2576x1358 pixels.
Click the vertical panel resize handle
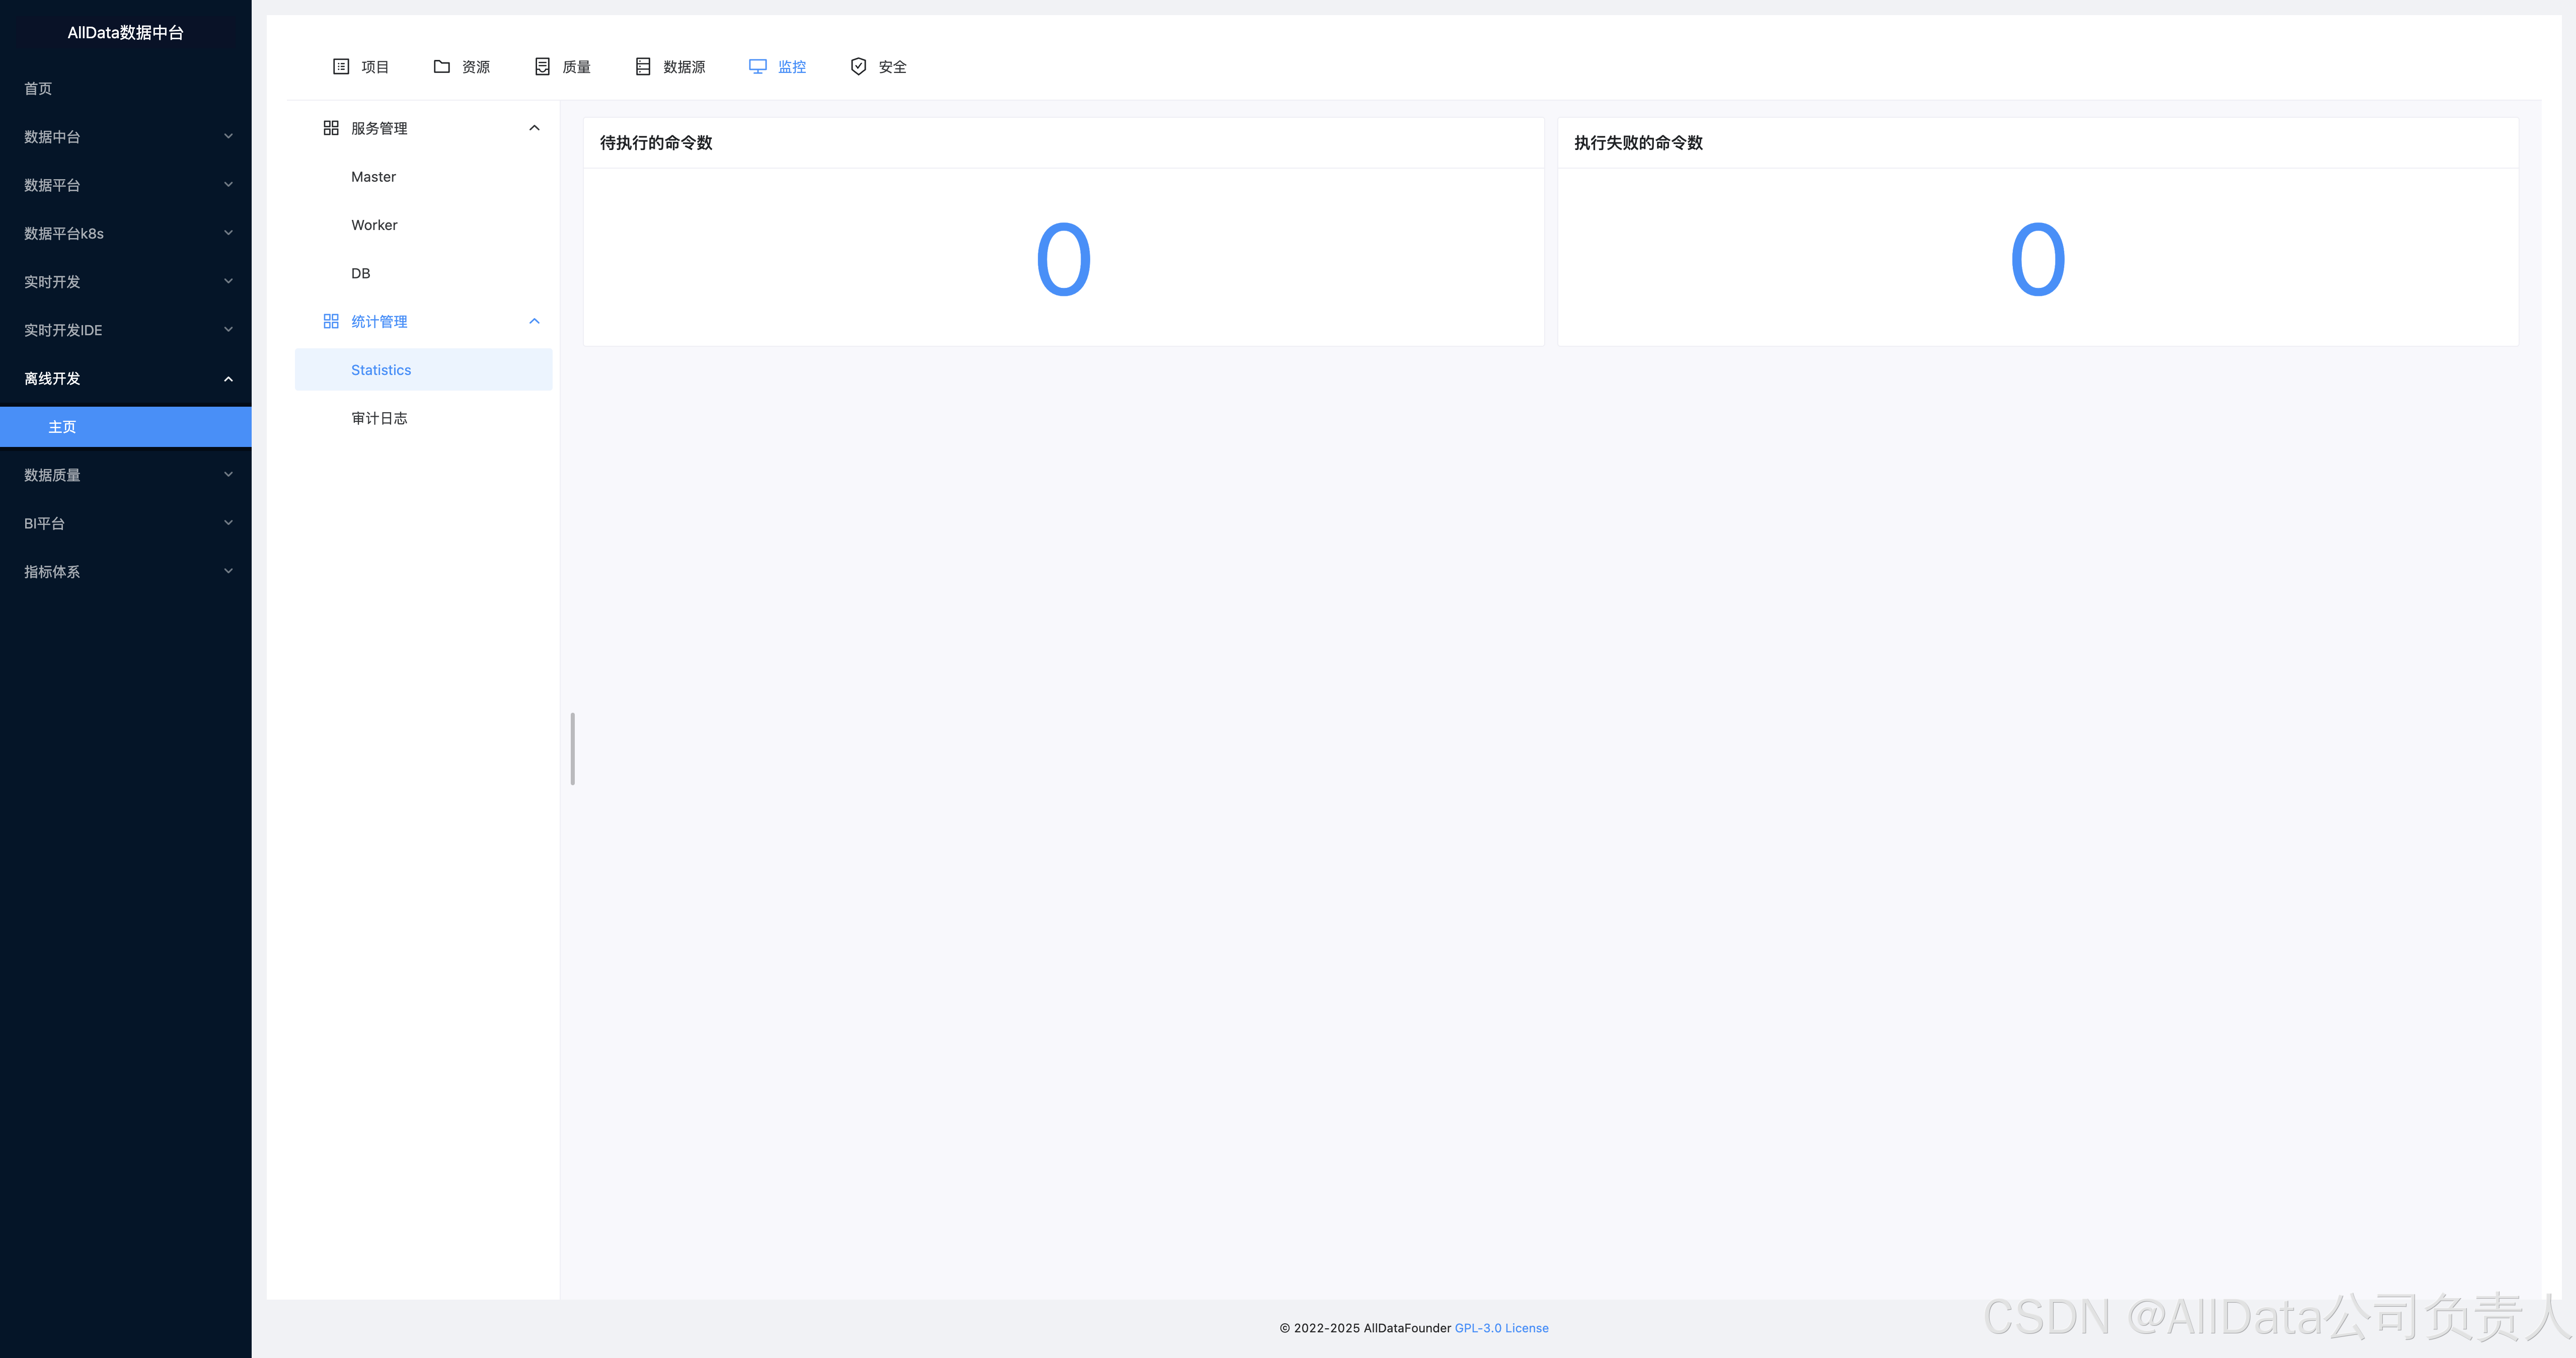point(572,748)
